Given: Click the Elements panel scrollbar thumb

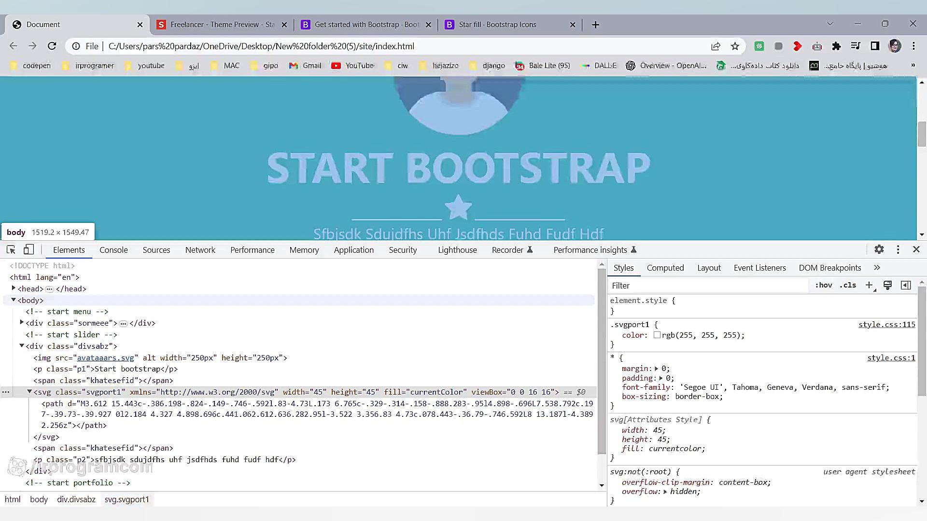Looking at the screenshot, I should point(602,361).
